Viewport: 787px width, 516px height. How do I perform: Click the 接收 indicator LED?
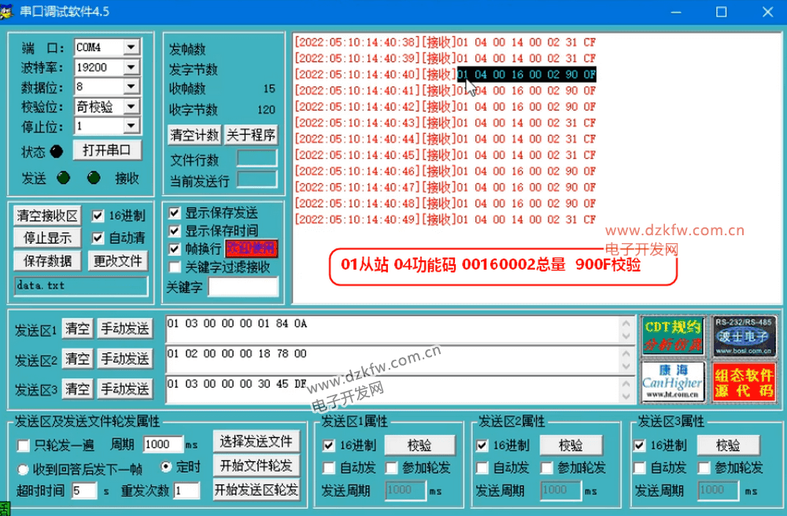click(x=94, y=179)
